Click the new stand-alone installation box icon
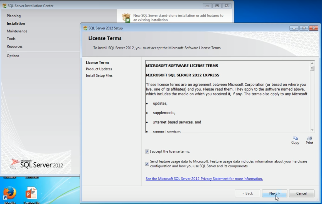The height and width of the screenshot is (204, 322). point(126,18)
